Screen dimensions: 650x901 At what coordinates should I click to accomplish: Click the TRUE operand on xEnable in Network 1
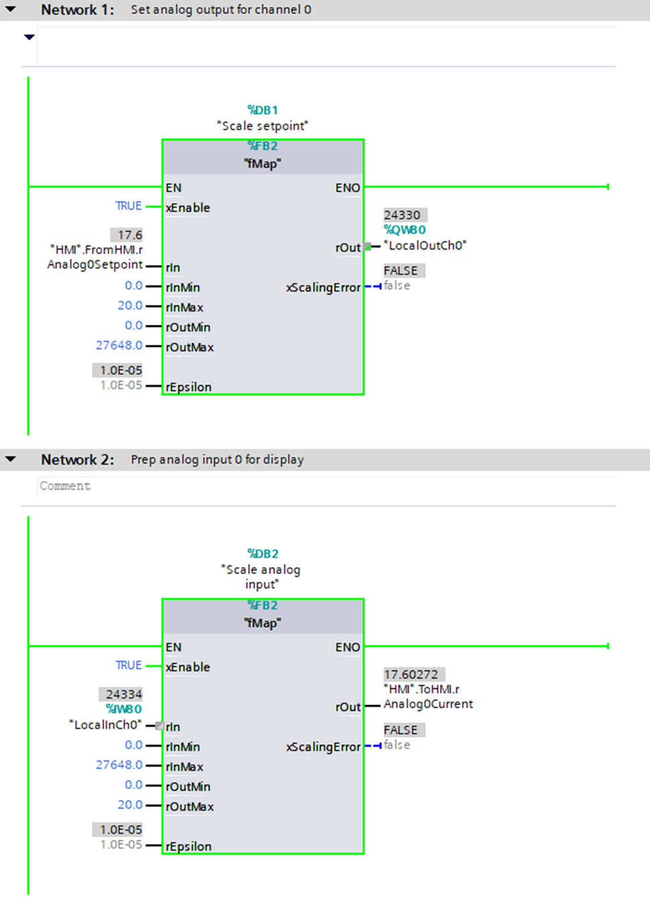tap(127, 206)
